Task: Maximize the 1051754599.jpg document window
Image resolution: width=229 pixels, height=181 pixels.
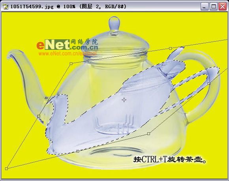Action: point(214,7)
